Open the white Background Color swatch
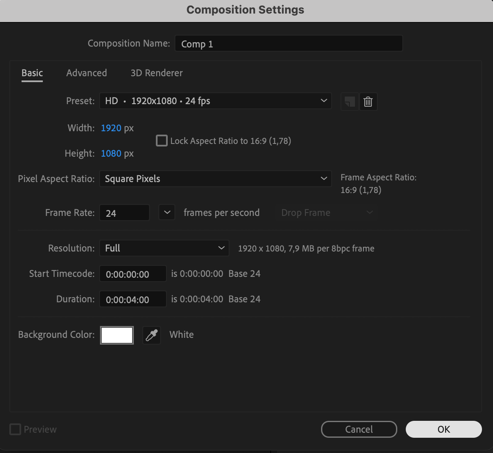The height and width of the screenshot is (453, 493). (117, 335)
